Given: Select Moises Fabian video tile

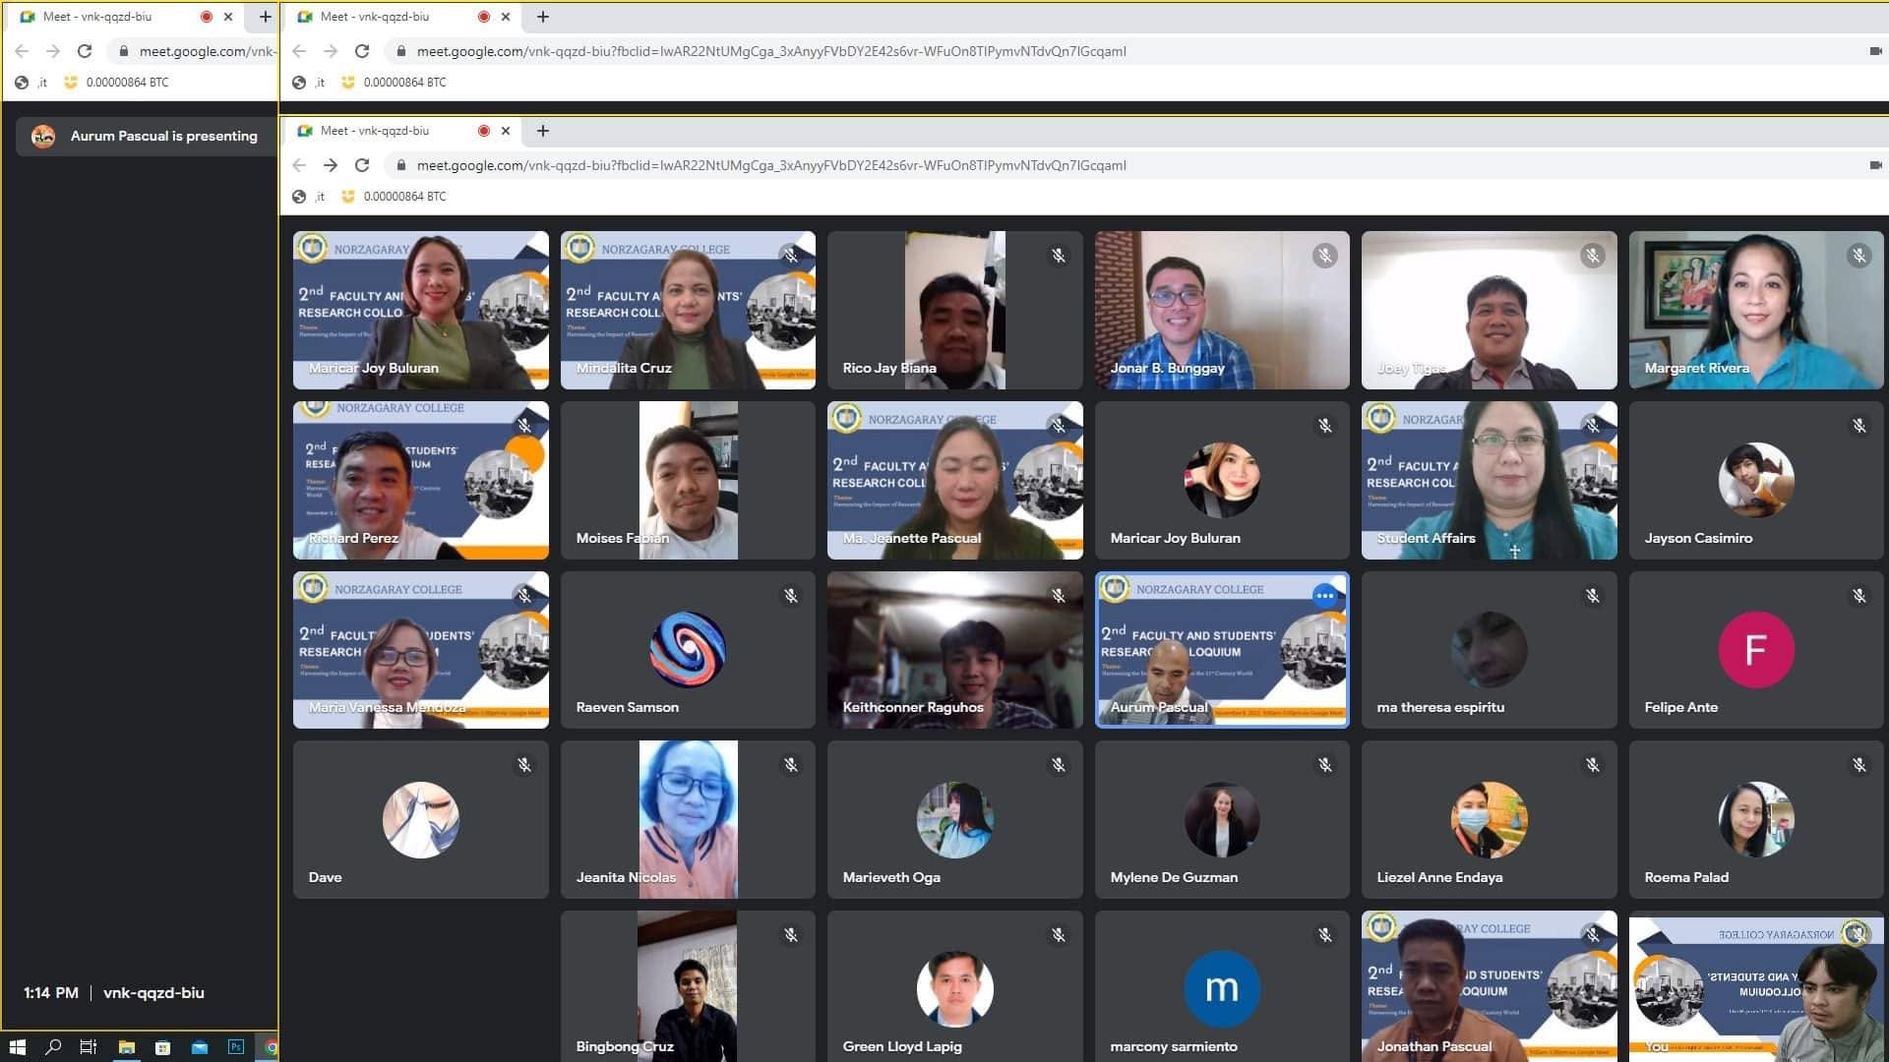Looking at the screenshot, I should [x=688, y=480].
